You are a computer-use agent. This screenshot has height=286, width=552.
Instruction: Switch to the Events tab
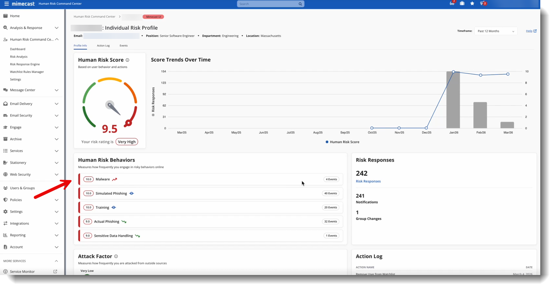tap(123, 46)
